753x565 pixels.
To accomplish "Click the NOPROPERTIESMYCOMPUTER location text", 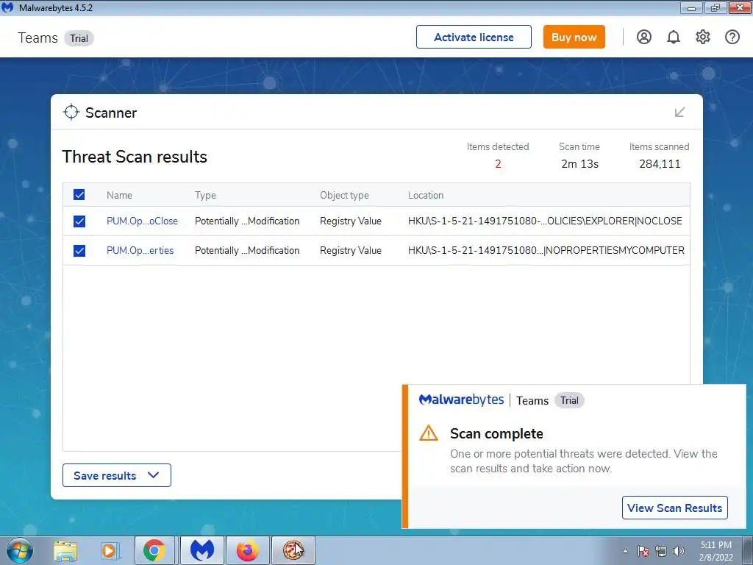I will pos(546,250).
